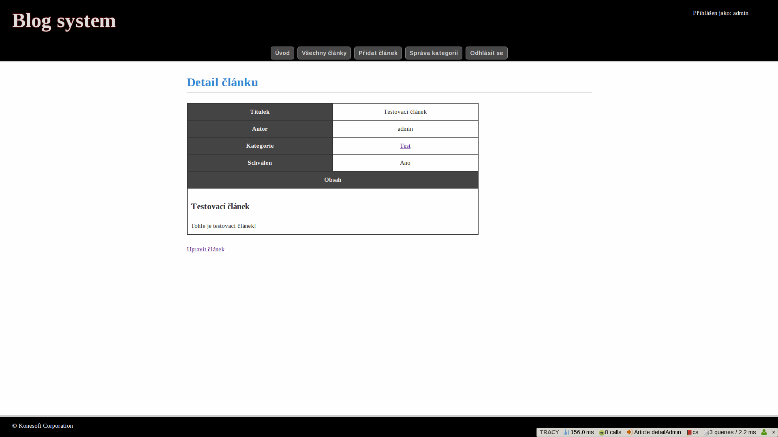
Task: Click Odhlásit se button
Action: [x=486, y=53]
